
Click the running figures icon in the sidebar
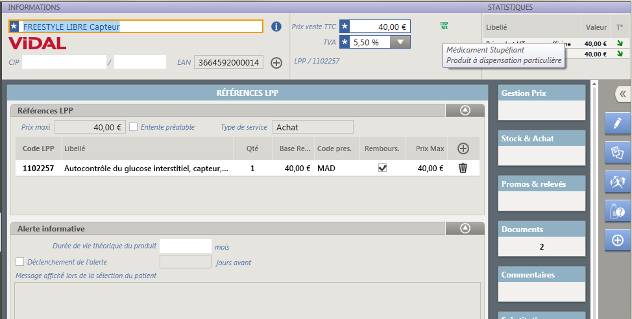pos(618,182)
